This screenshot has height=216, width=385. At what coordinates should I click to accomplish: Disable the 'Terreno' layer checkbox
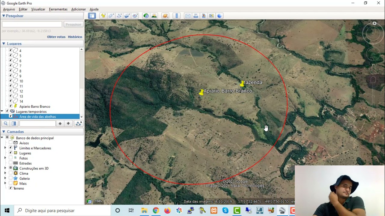click(11, 188)
